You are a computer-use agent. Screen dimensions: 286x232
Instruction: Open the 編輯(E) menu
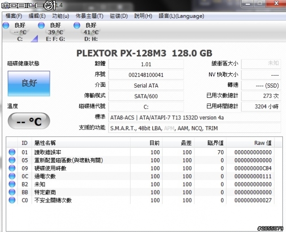37,16
